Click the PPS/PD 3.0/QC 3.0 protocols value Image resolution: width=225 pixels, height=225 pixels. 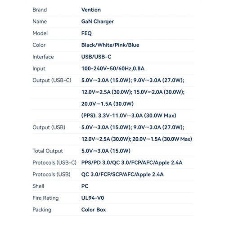click(132, 162)
